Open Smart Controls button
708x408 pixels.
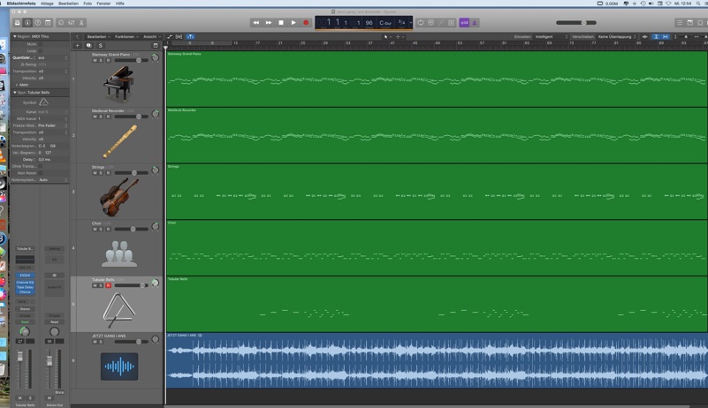tap(61, 23)
